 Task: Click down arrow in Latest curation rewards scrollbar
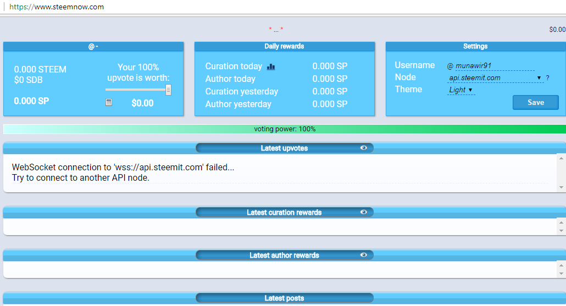[561, 231]
